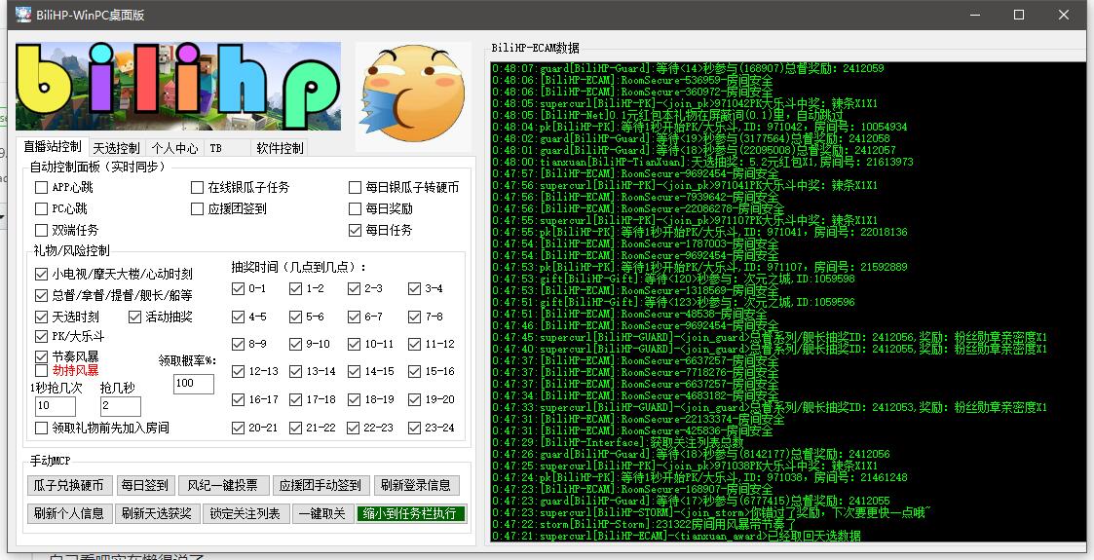Click the 领取概率% input field
1094x560 pixels.
point(193,384)
